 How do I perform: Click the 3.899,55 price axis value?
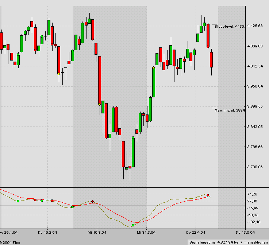(x=255, y=106)
